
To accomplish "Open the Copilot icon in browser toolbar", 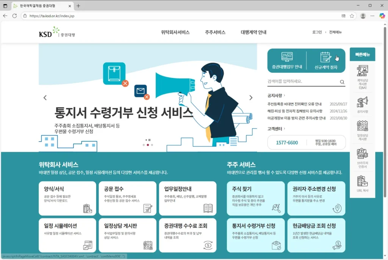I will 382,16.
